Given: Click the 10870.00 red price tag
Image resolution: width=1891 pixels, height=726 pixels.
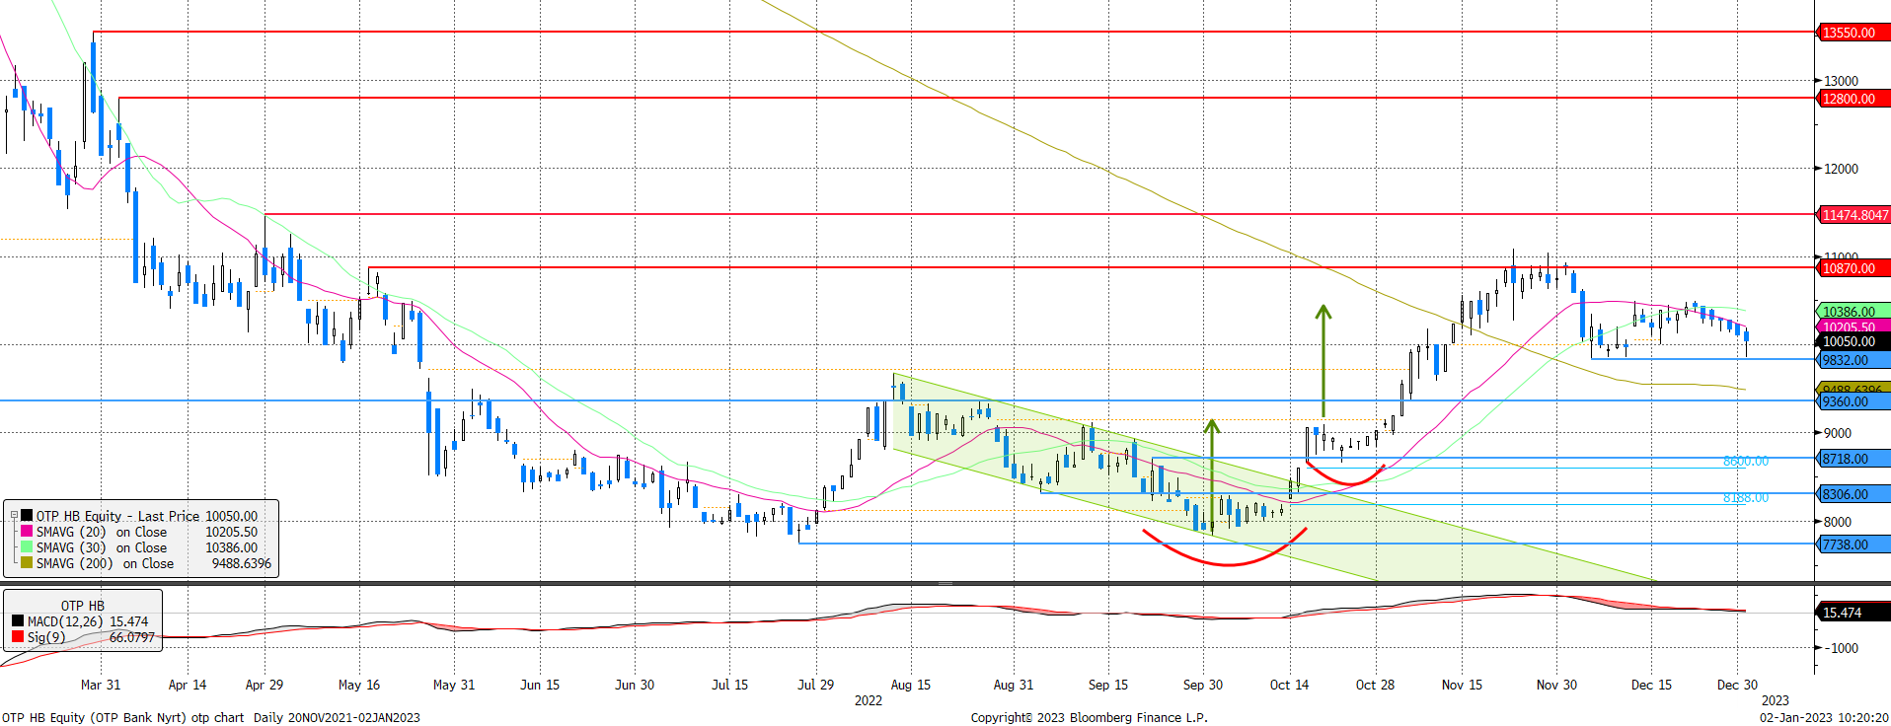Looking at the screenshot, I should [x=1853, y=268].
